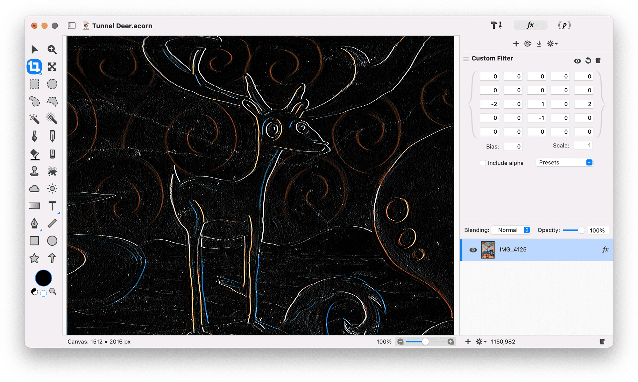Open the black foreground color well
638x382 pixels.
(x=43, y=278)
